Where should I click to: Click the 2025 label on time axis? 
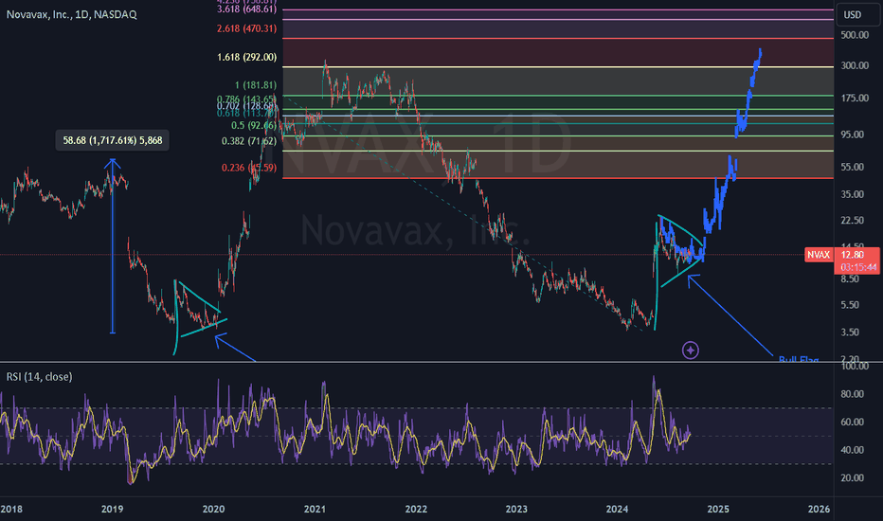pyautogui.click(x=718, y=510)
